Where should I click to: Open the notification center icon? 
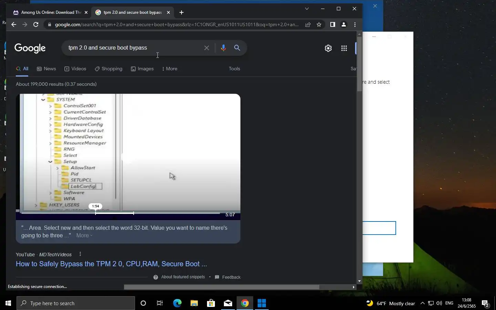(486, 304)
